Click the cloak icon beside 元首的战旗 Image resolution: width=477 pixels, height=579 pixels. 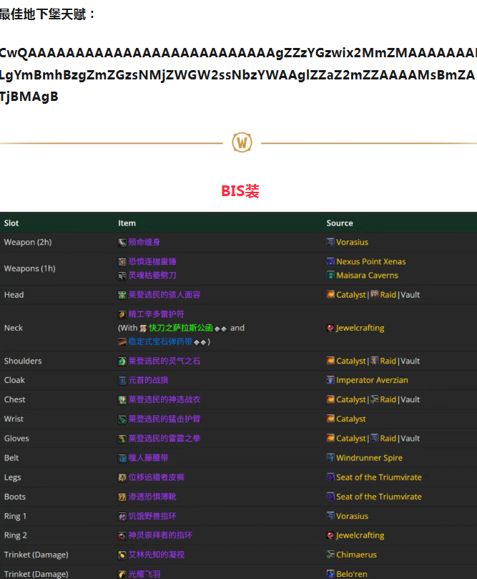pyautogui.click(x=122, y=380)
